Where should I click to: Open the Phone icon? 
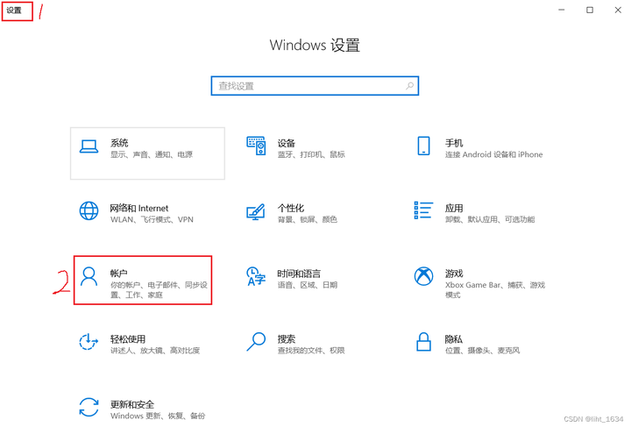423,146
